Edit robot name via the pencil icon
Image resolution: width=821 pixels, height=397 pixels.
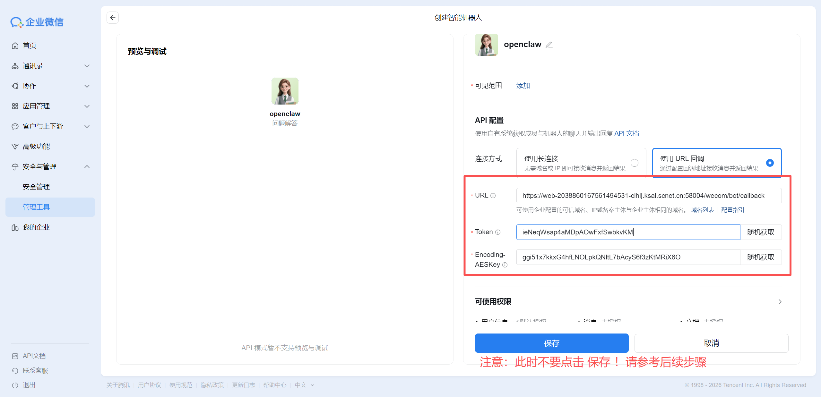[x=549, y=45]
